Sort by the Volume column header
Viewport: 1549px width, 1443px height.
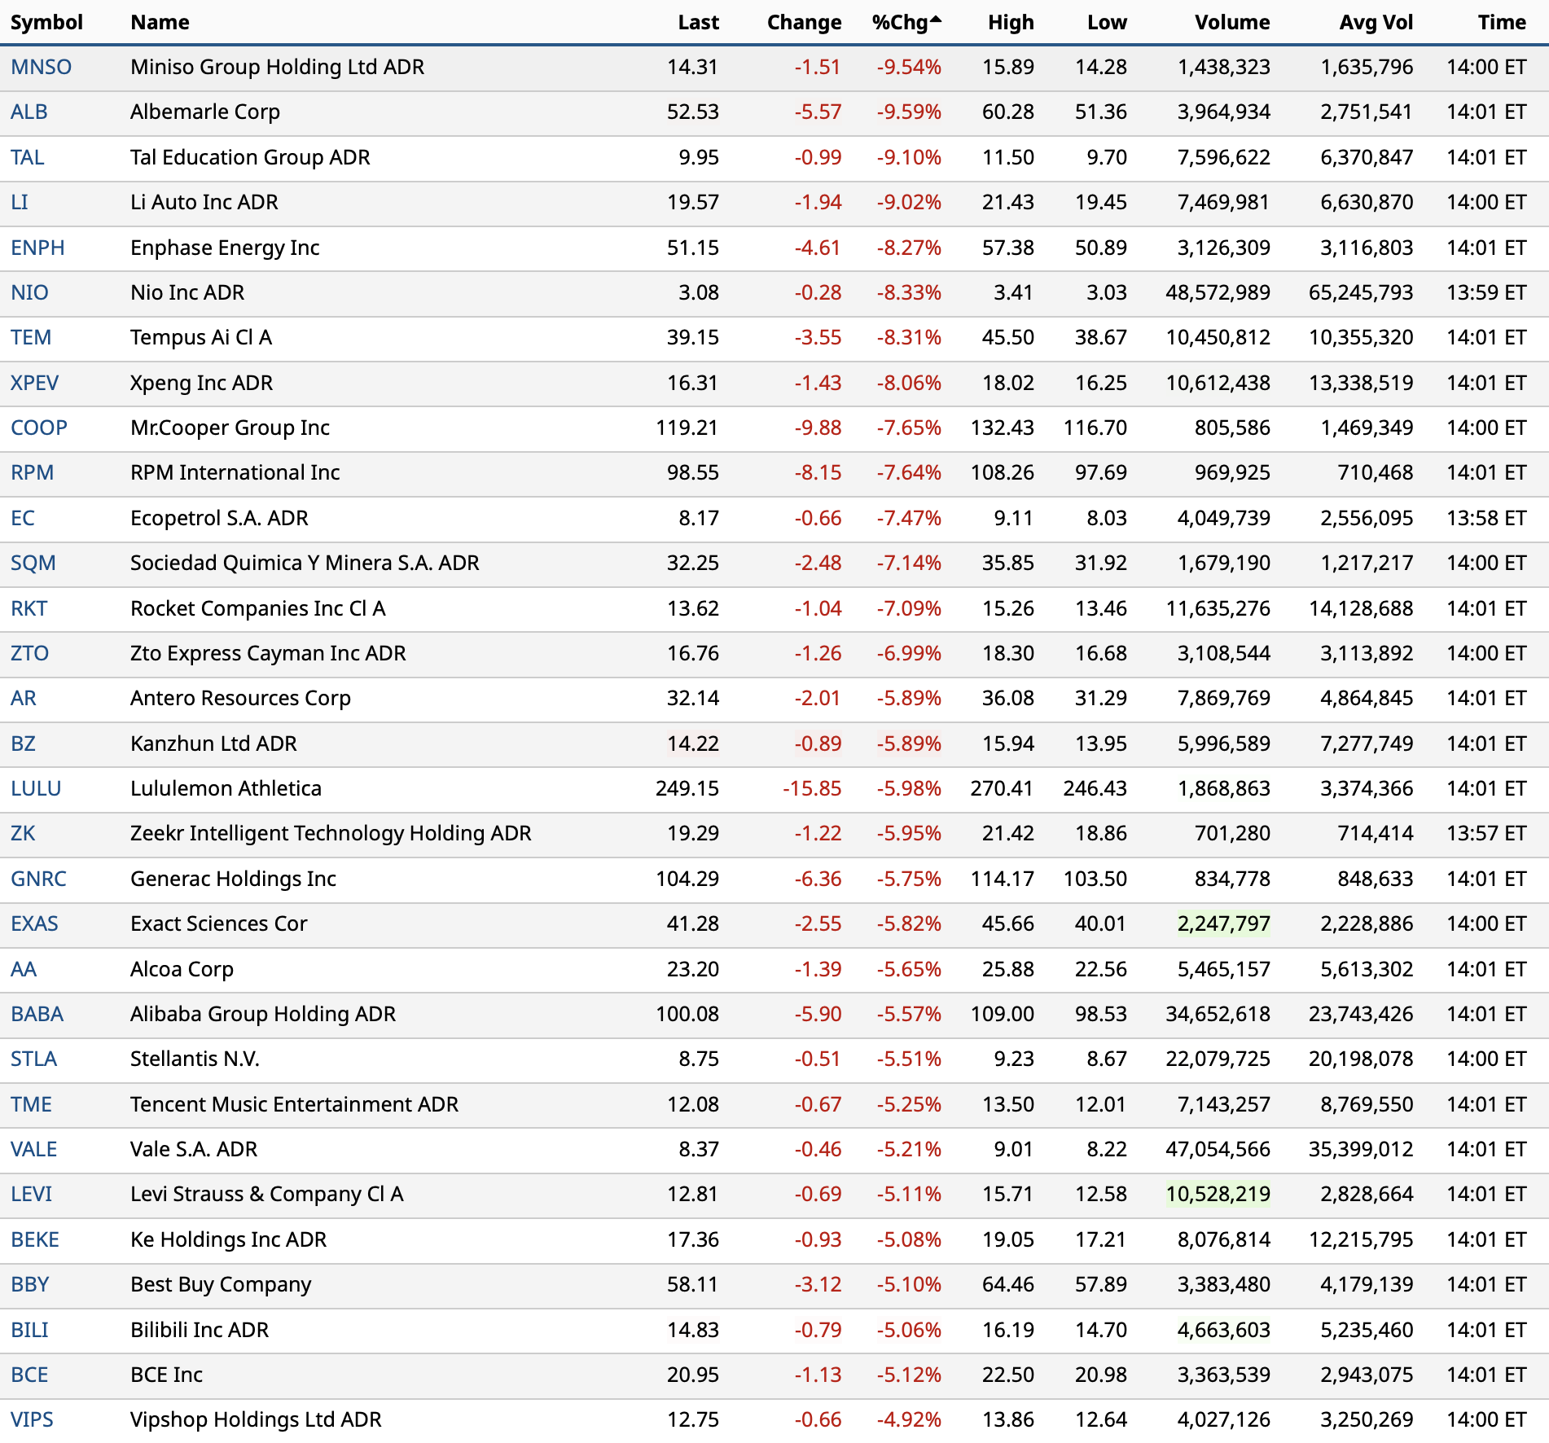(1231, 23)
